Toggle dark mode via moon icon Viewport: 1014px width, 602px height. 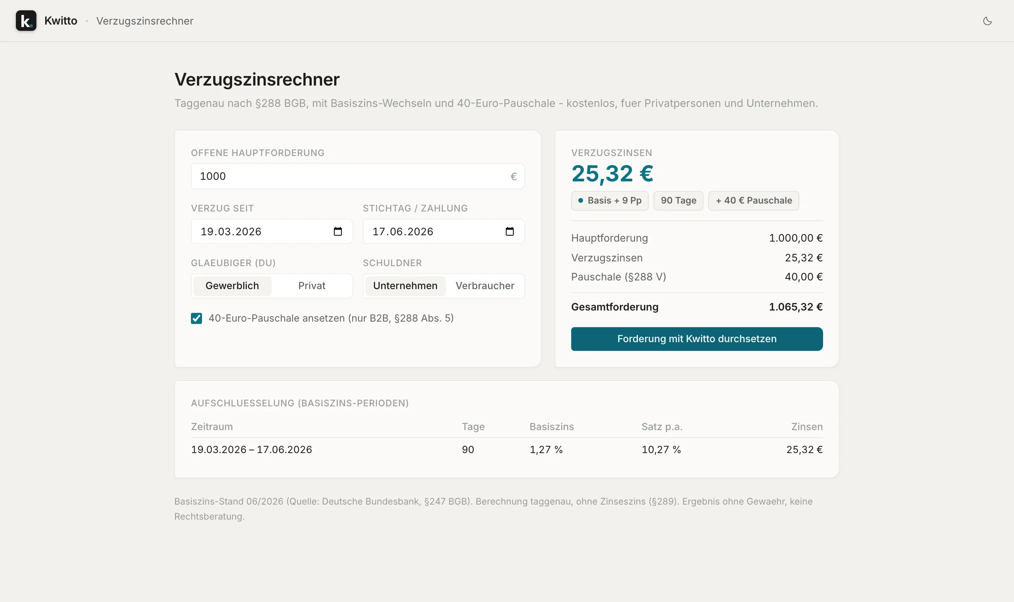(x=987, y=21)
